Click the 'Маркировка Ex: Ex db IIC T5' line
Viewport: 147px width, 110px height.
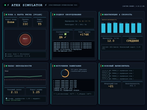pos(78,21)
